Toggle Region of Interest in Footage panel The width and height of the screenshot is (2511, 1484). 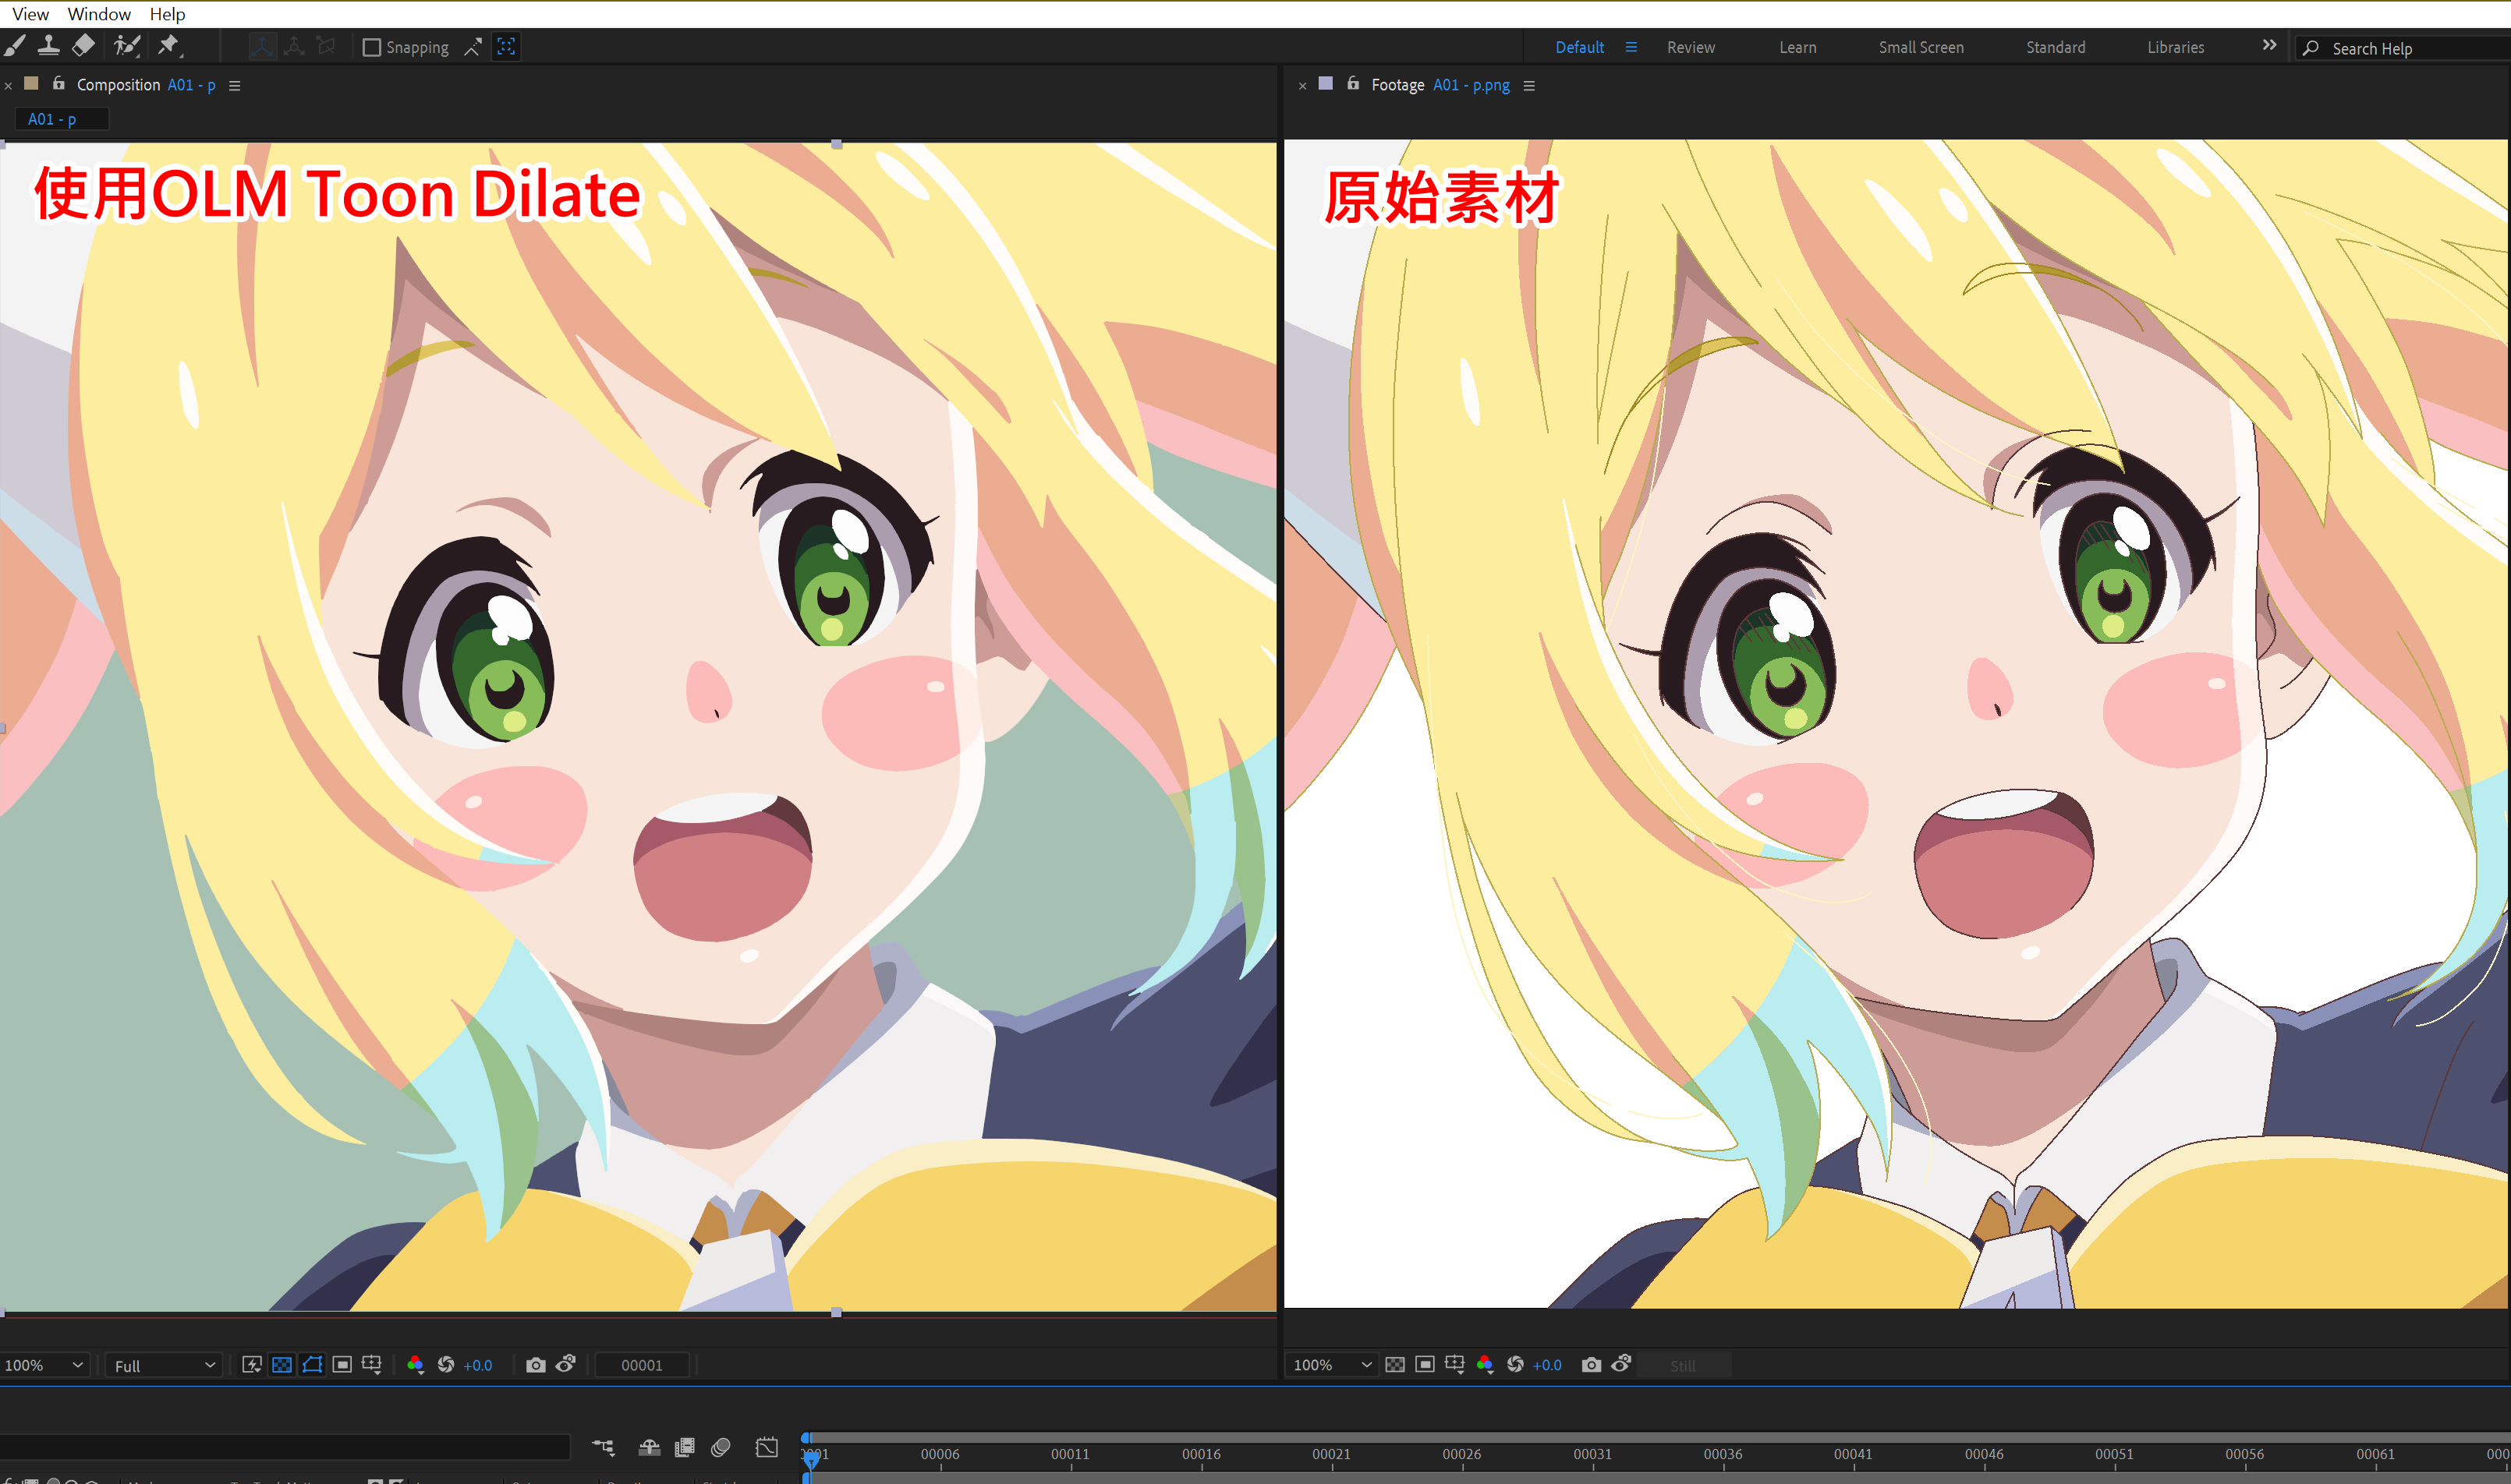pos(1425,1364)
